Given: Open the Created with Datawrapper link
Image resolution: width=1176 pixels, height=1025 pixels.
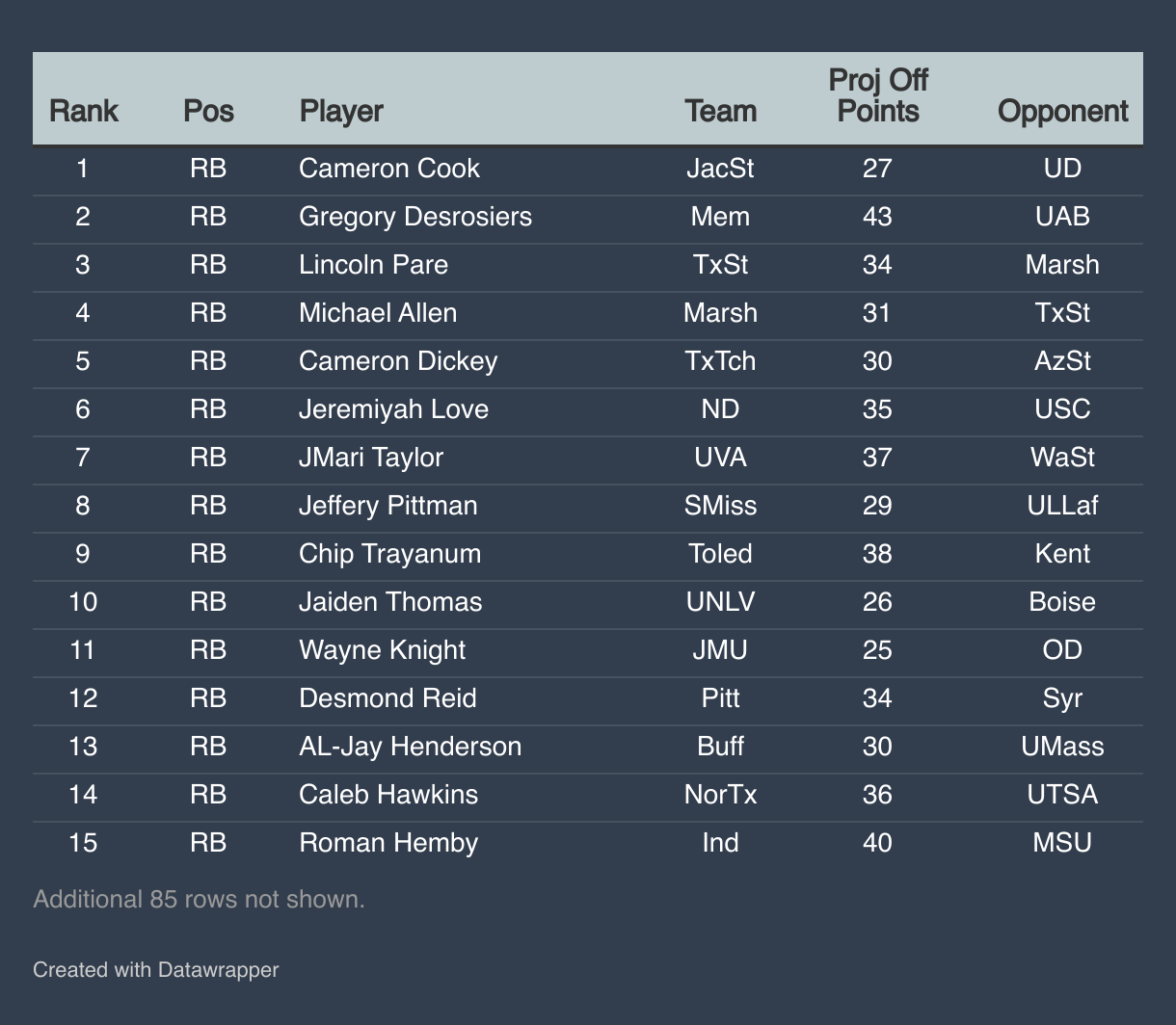Looking at the screenshot, I should 155,969.
